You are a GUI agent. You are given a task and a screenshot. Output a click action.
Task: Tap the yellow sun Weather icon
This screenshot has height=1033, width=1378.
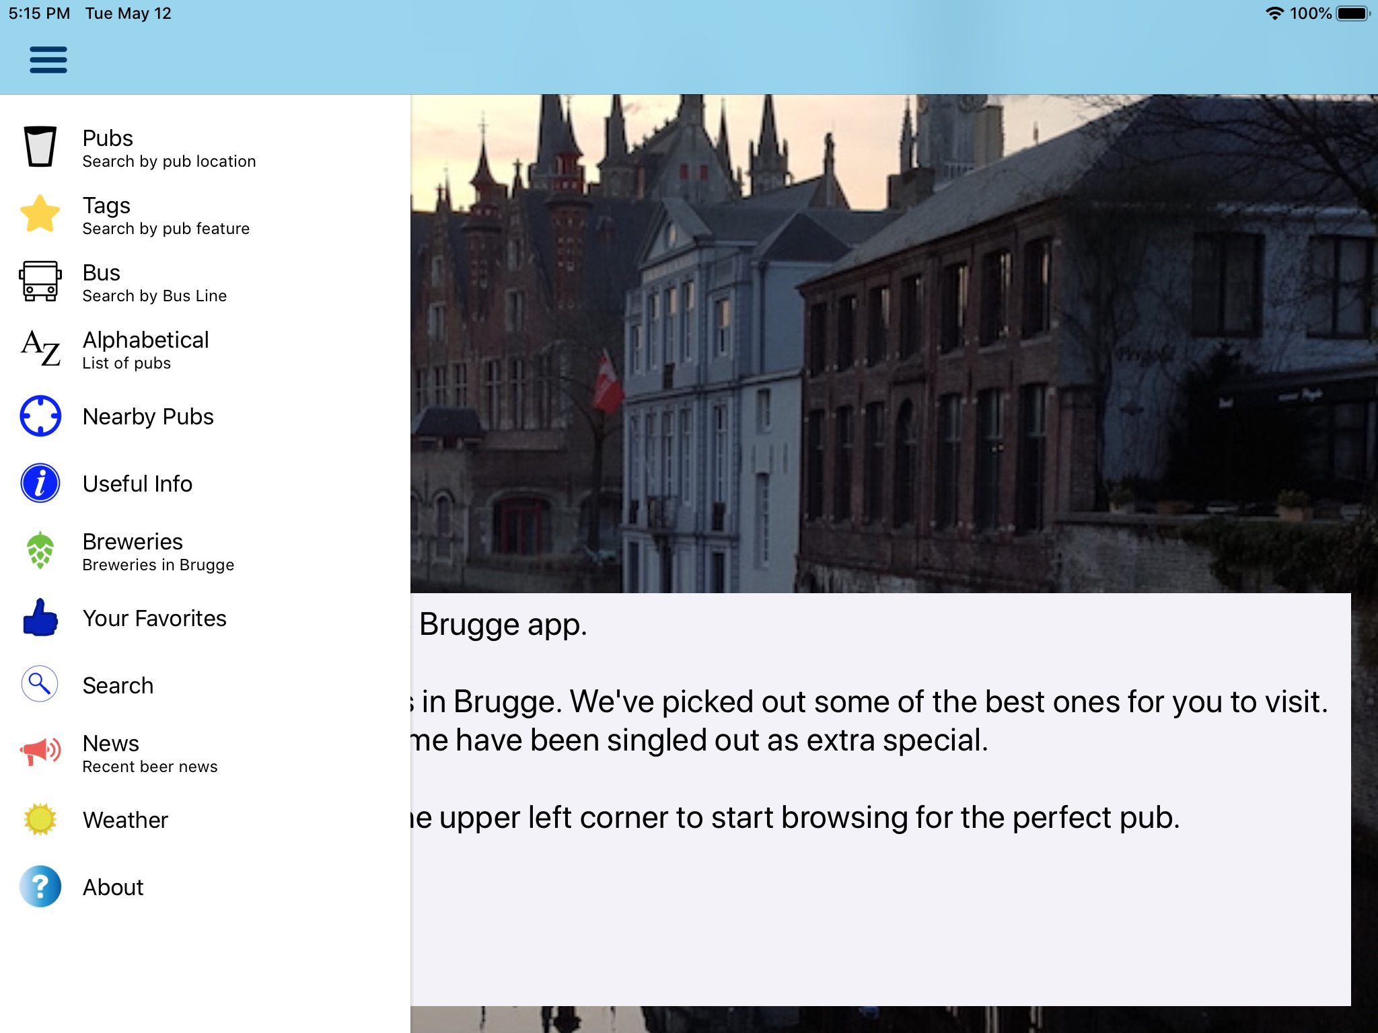click(40, 819)
